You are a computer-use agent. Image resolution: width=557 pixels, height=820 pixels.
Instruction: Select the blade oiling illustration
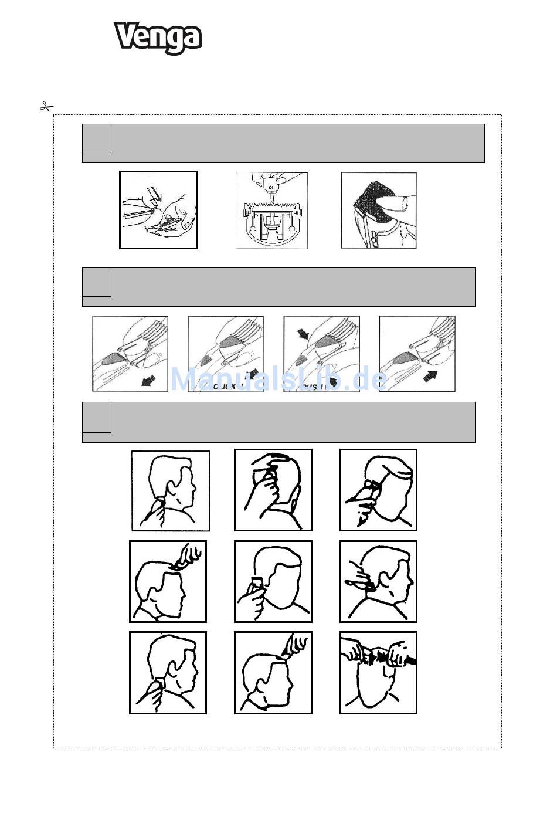[271, 210]
